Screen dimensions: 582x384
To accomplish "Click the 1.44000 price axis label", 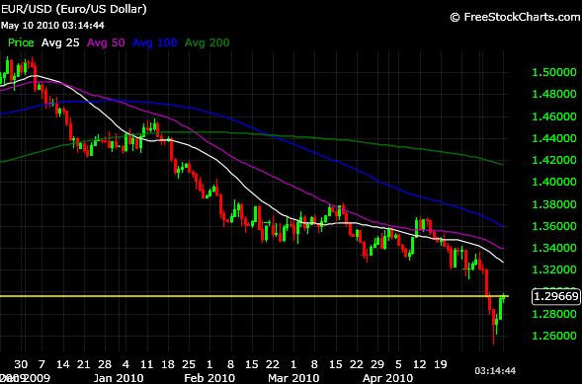I will click(x=554, y=138).
